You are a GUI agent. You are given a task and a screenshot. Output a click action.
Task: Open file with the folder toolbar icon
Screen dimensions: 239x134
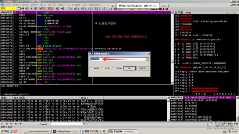coord(19,8)
